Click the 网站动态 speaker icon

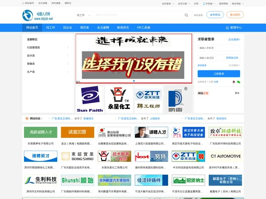(27, 118)
